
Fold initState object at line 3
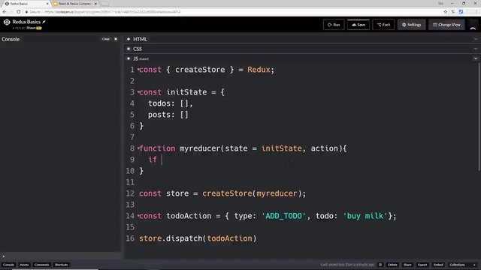[138, 92]
